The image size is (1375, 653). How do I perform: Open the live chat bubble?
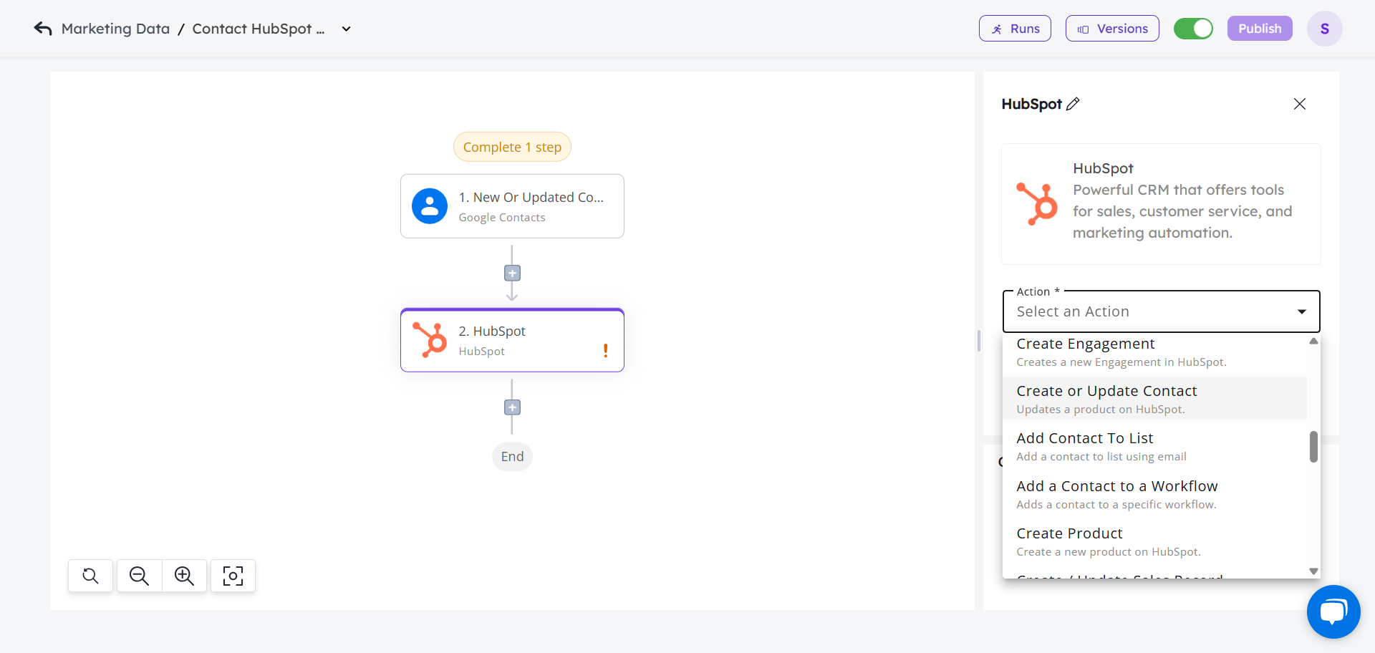[1333, 611]
